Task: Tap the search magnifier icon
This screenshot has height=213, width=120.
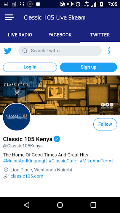Action: click(25, 51)
